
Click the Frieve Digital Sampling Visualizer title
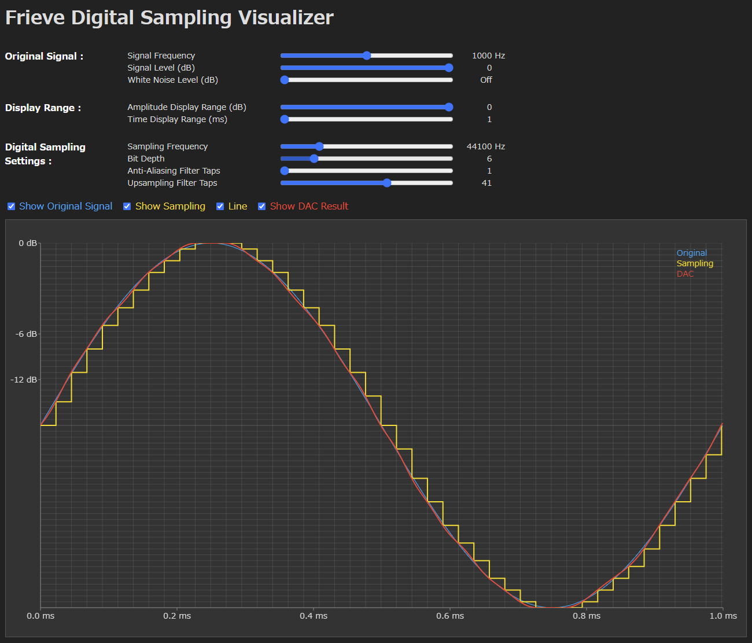(x=169, y=17)
